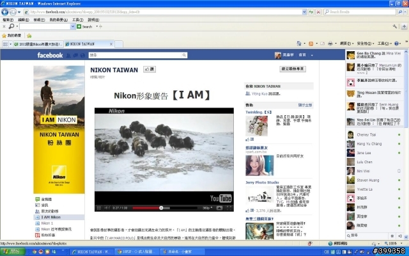The image size is (409, 256).
Task: Open the Tools (工具) command bar dropdown
Action: click(384, 44)
